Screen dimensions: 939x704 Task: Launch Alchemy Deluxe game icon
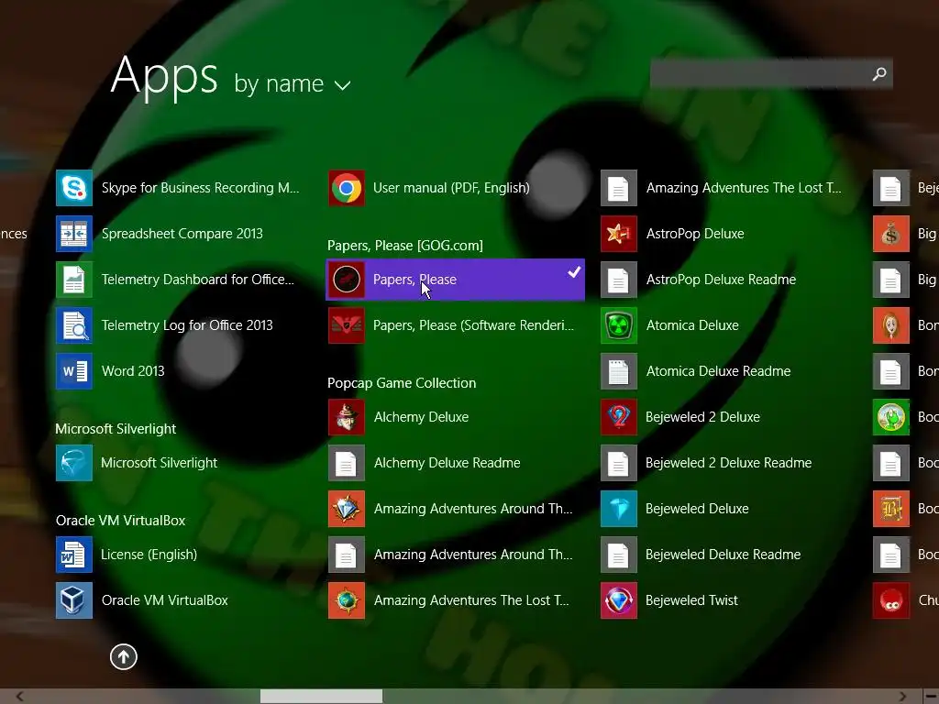pos(346,417)
